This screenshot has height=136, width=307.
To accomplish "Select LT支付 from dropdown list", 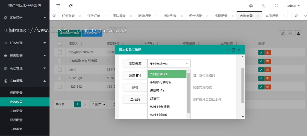I will (x=167, y=99).
